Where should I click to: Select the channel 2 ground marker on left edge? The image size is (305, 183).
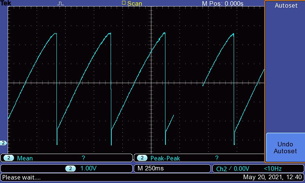(3, 143)
